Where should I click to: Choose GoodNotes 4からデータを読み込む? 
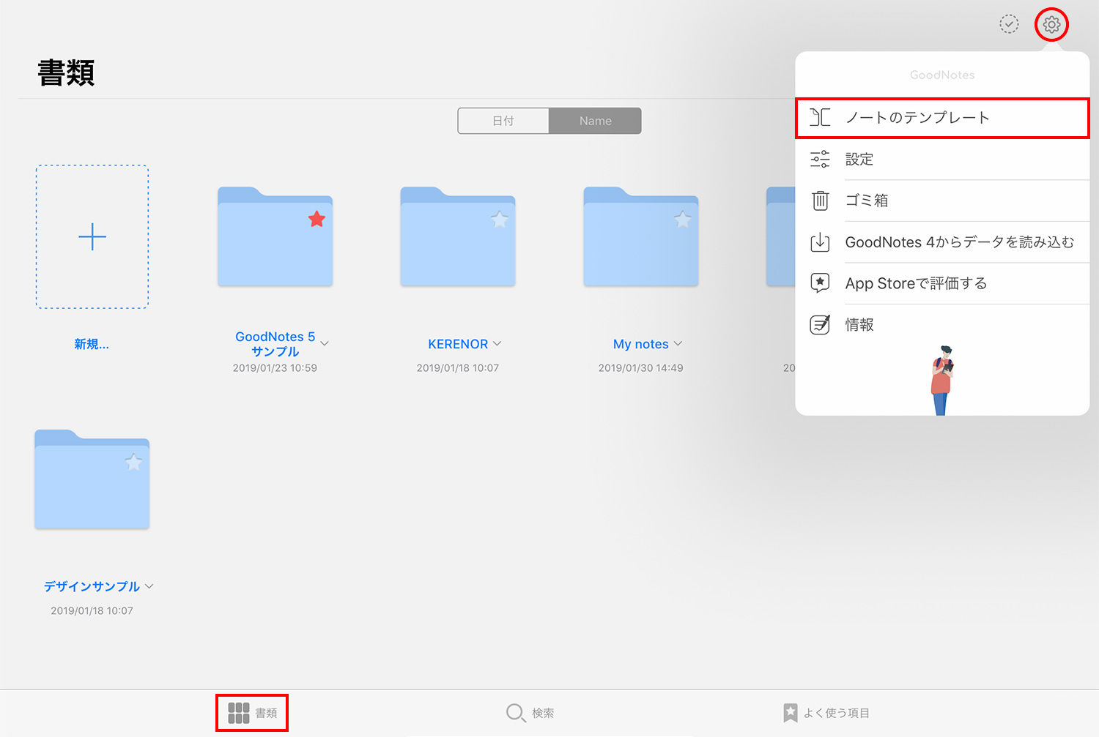click(943, 242)
